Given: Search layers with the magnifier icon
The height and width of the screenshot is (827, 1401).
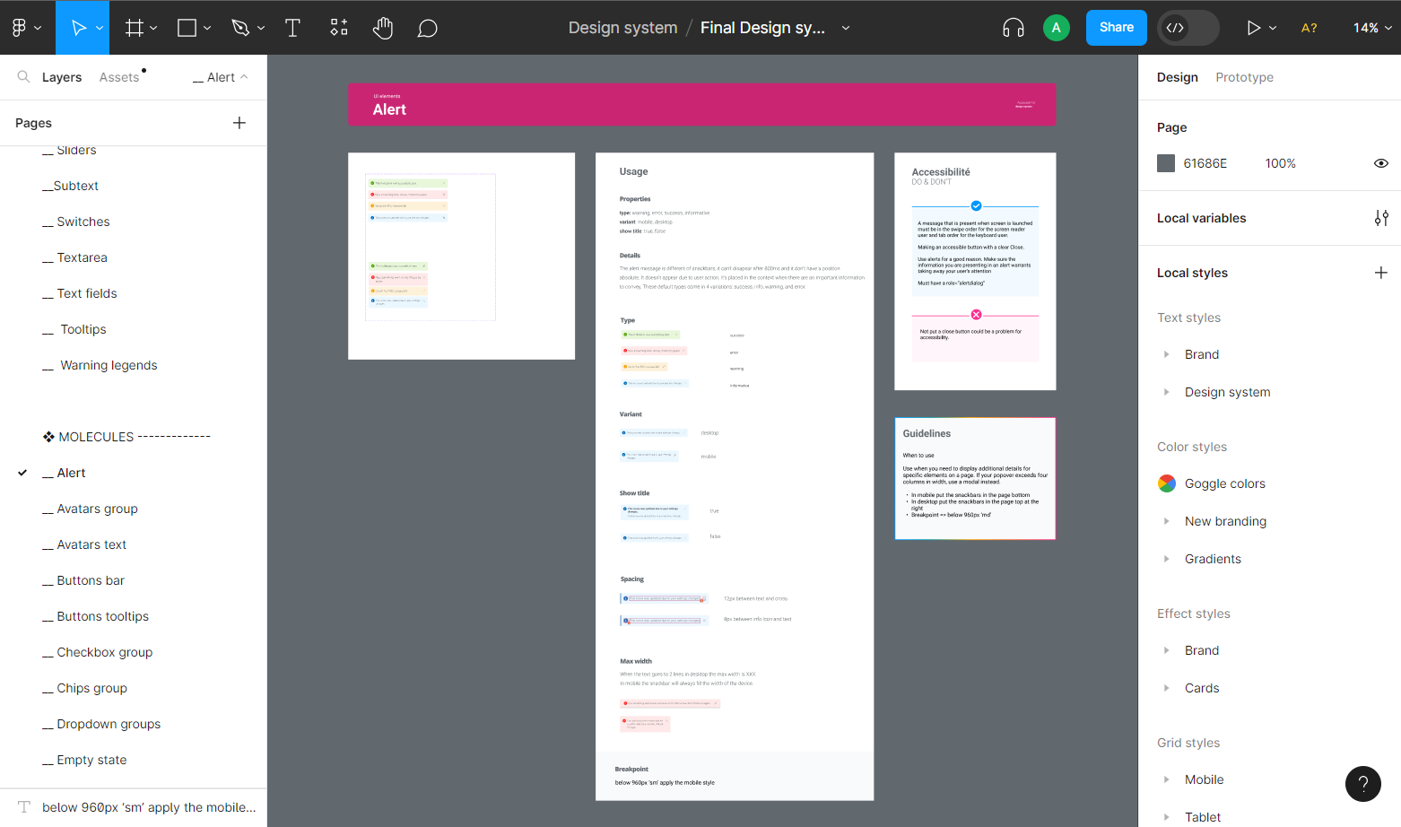Looking at the screenshot, I should (23, 77).
